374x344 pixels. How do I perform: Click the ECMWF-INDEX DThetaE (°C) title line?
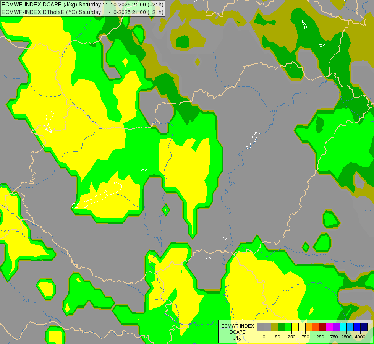click(x=82, y=12)
